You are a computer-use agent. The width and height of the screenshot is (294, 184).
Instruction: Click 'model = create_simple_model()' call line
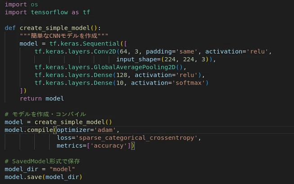[59, 122]
